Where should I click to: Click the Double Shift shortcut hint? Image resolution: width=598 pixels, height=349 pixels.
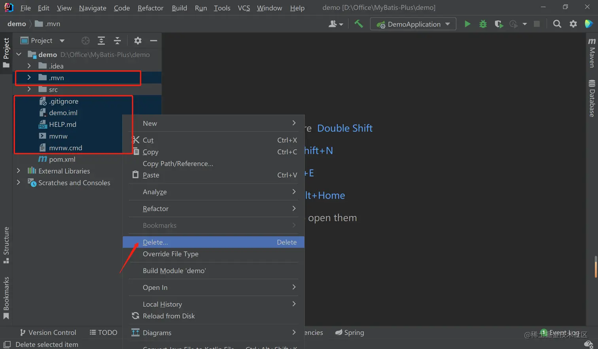[x=345, y=128]
